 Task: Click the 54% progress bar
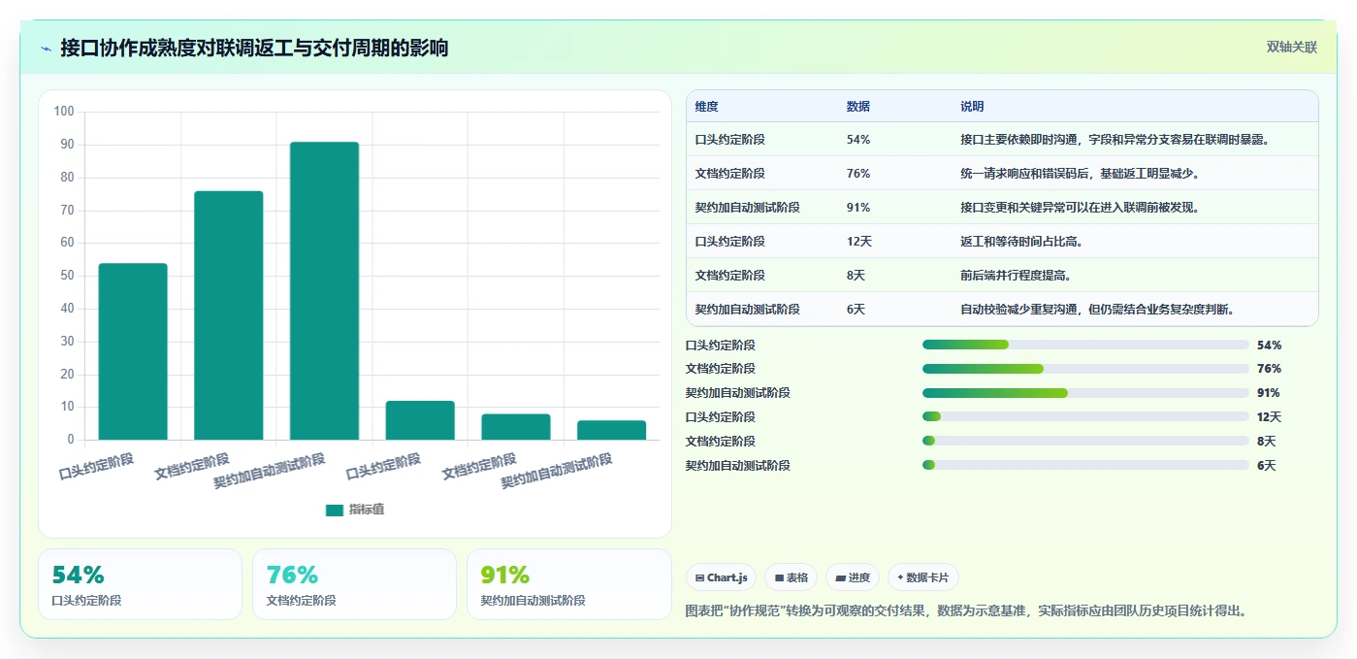click(x=1085, y=345)
